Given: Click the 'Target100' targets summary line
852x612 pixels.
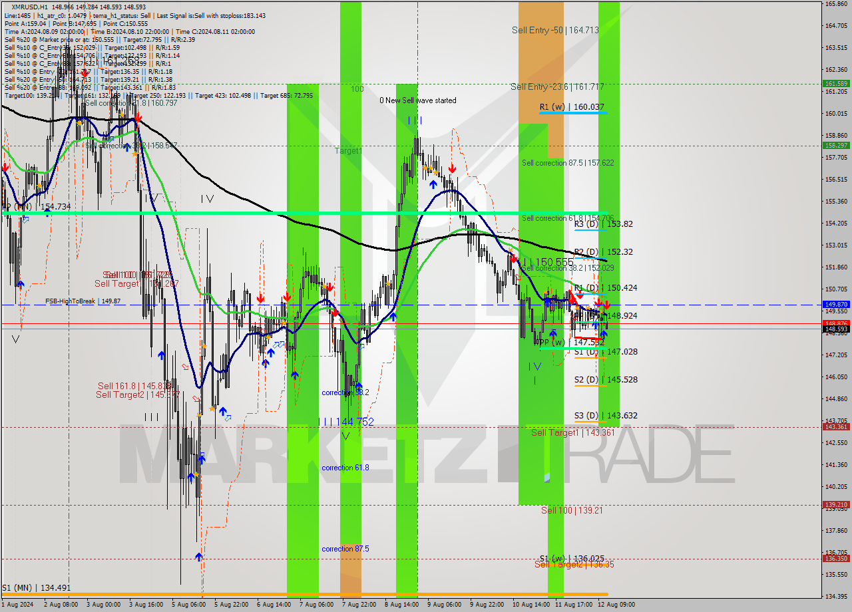Looking at the screenshot, I should (158, 96).
